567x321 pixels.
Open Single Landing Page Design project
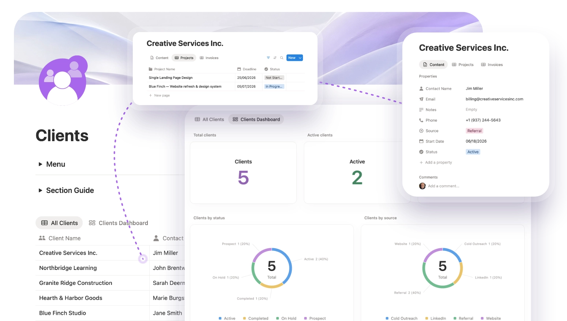(x=170, y=78)
